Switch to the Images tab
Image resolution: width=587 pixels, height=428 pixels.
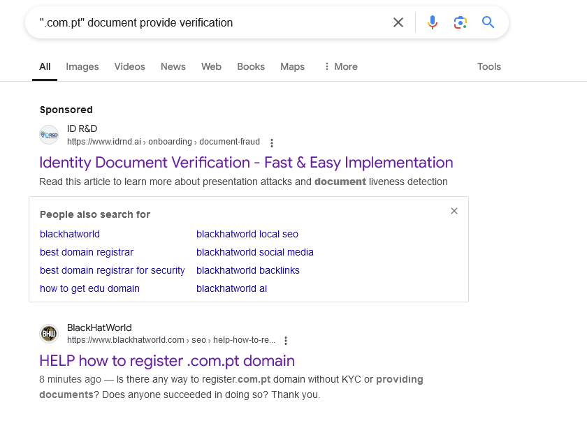(x=82, y=66)
